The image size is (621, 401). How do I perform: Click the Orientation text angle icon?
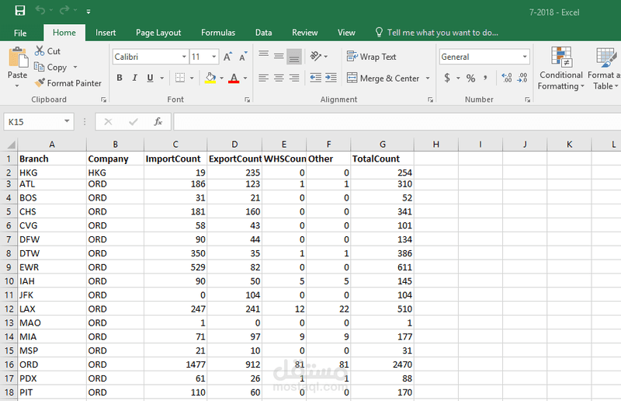[316, 56]
